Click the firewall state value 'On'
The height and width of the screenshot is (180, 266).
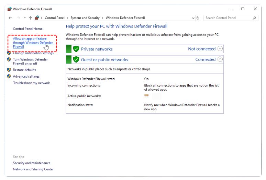pos(146,79)
